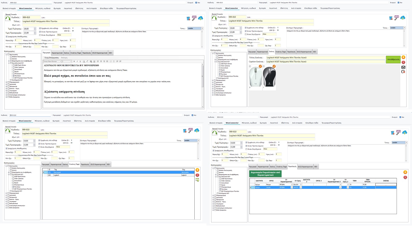Add image with orange plus in Εικόνες window
The image size is (412, 226).
[403, 57]
